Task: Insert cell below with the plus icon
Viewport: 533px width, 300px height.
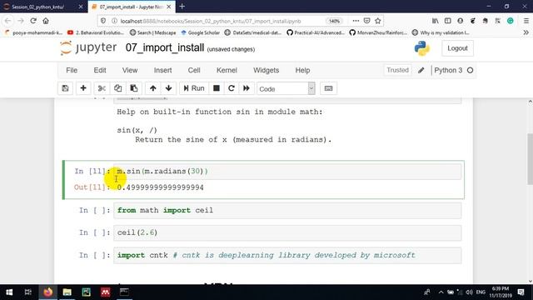Action: [x=83, y=88]
